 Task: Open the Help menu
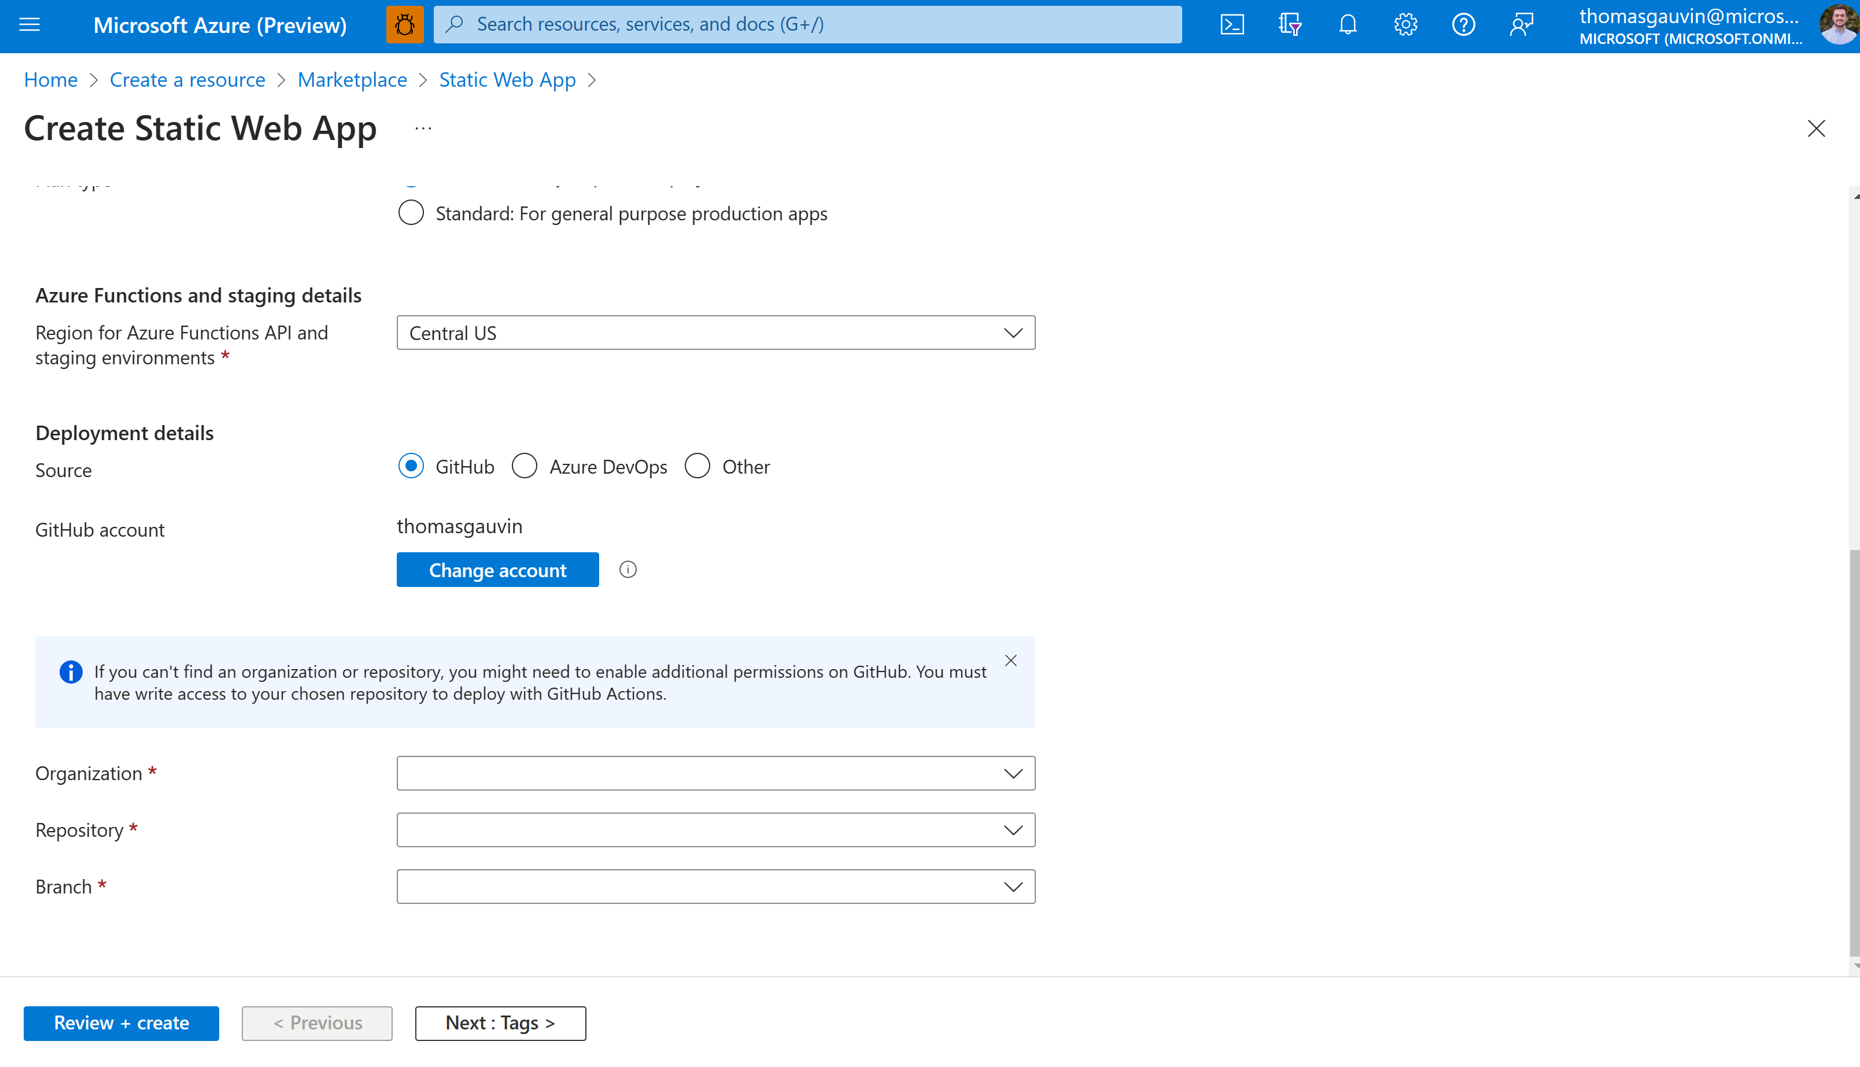(1463, 24)
